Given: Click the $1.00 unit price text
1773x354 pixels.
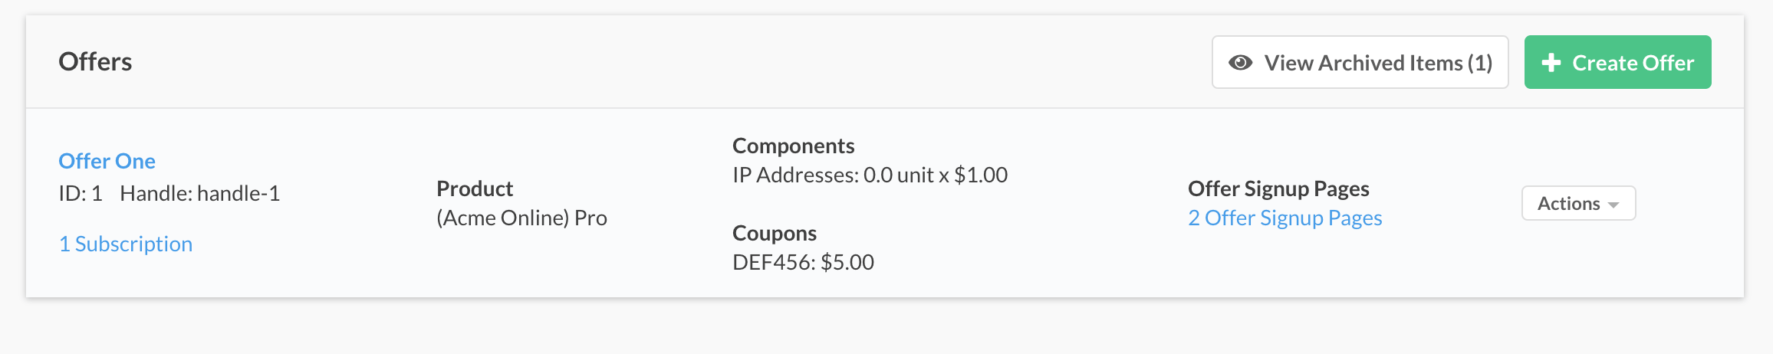Looking at the screenshot, I should pos(981,175).
